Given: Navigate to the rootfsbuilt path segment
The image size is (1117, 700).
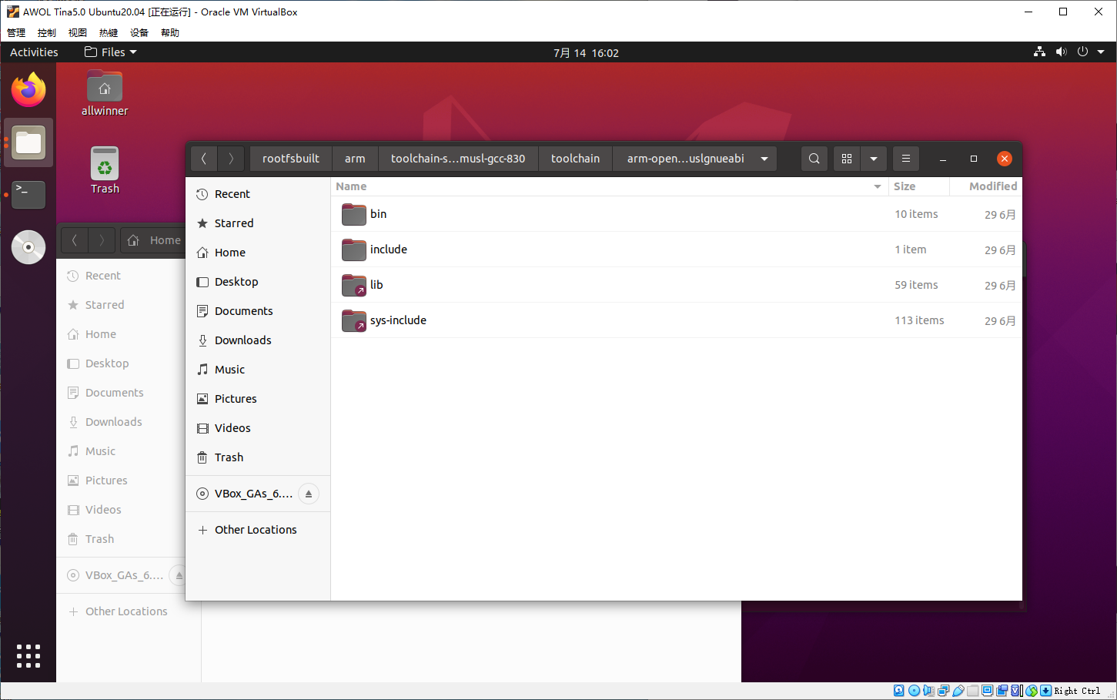Looking at the screenshot, I should click(290, 159).
